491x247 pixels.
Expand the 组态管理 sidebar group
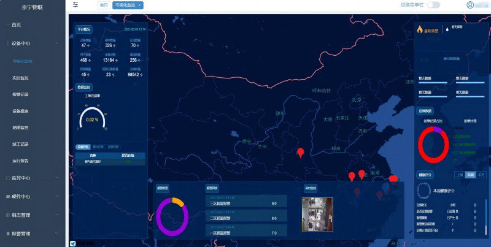coord(57,215)
